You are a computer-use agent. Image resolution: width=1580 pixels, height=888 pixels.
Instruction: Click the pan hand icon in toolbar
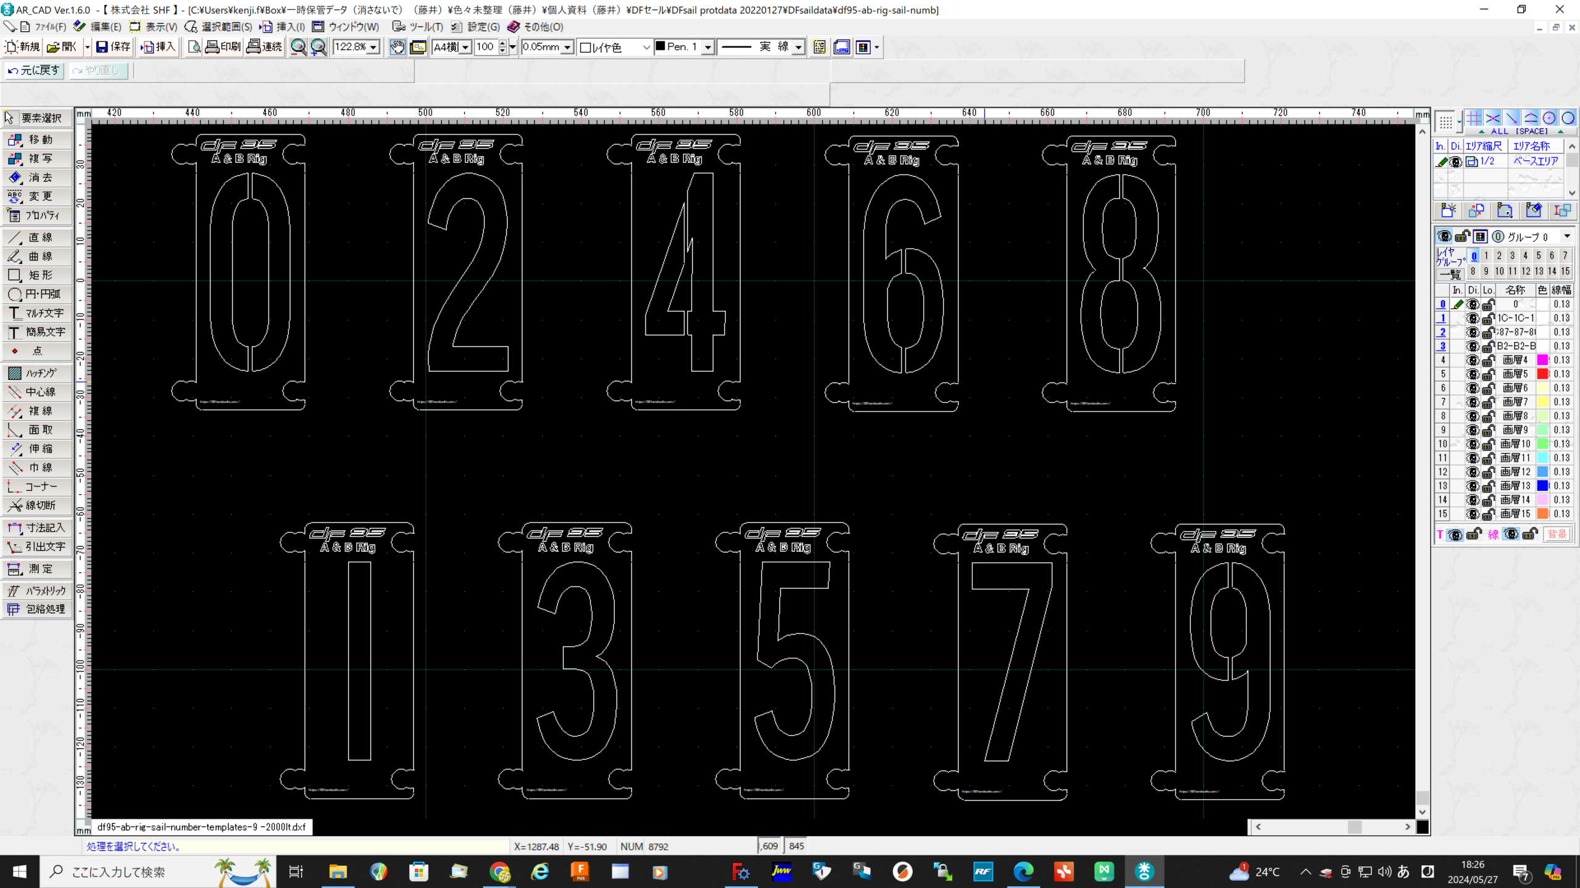397,47
